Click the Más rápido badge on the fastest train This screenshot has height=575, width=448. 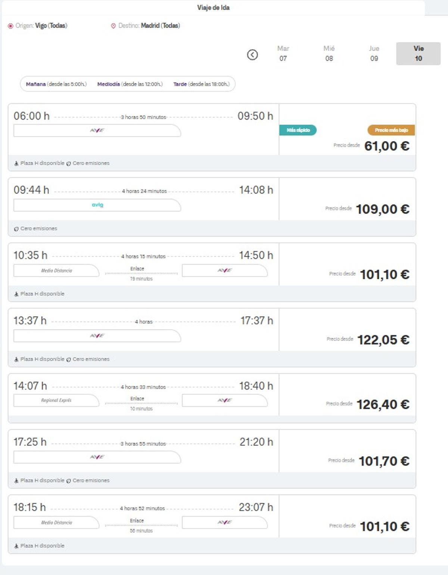coord(297,130)
